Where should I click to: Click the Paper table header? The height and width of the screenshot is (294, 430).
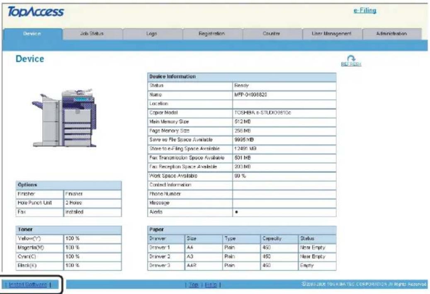(242, 230)
